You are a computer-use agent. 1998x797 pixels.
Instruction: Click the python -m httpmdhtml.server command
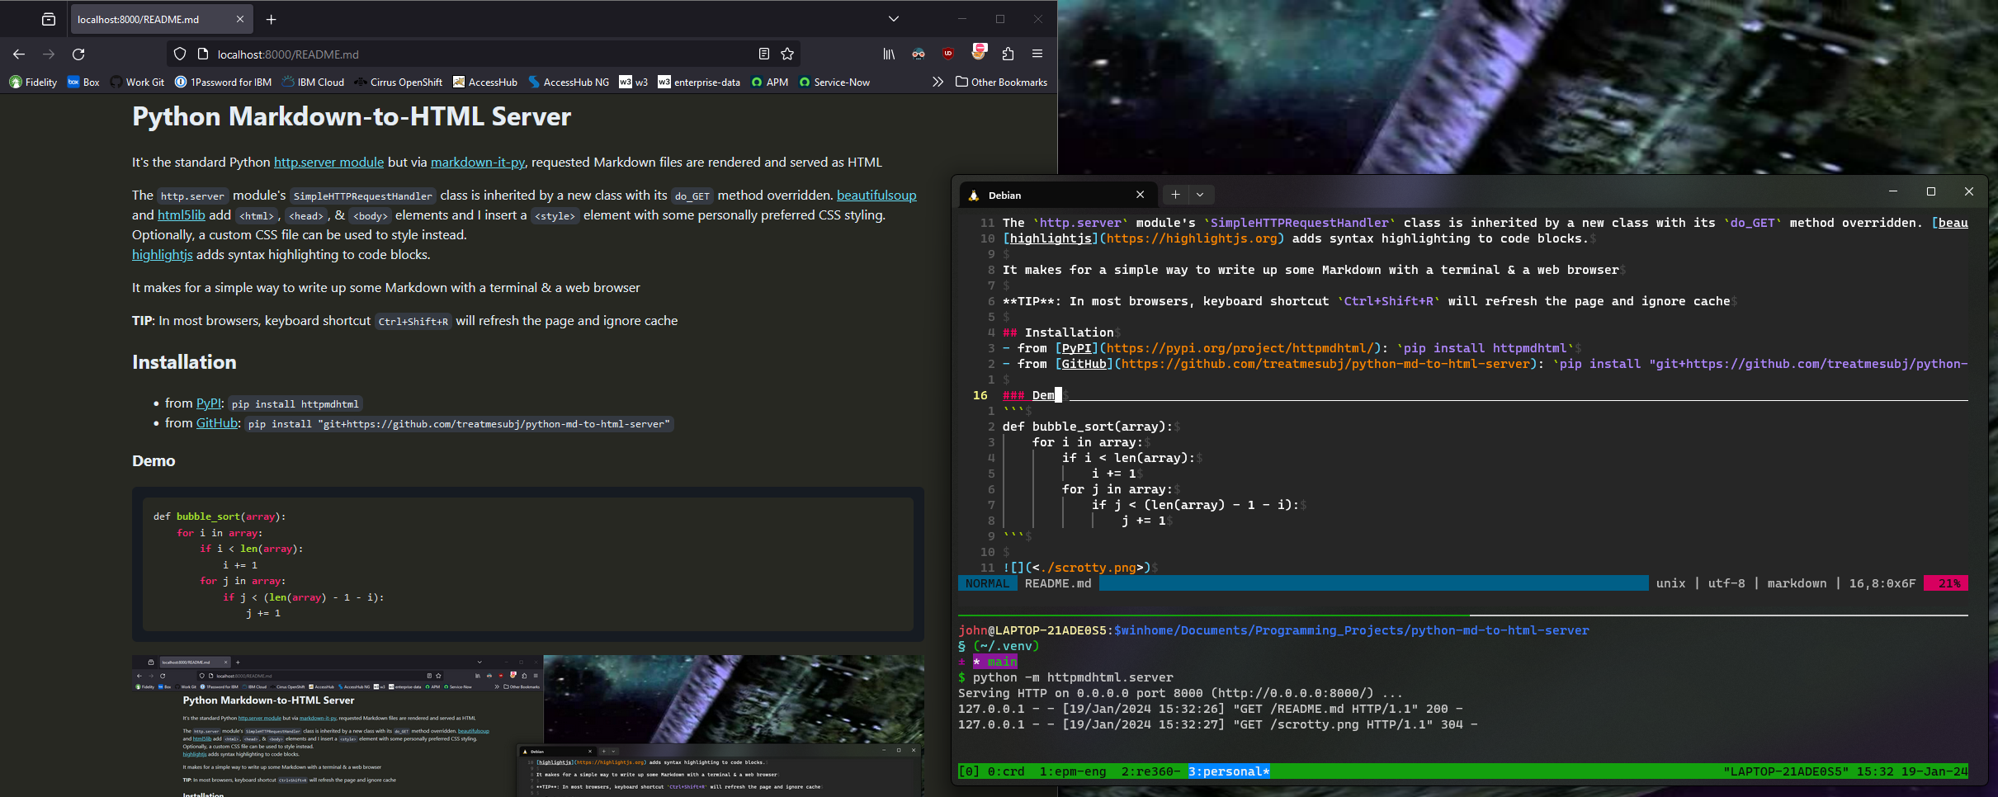(1073, 677)
